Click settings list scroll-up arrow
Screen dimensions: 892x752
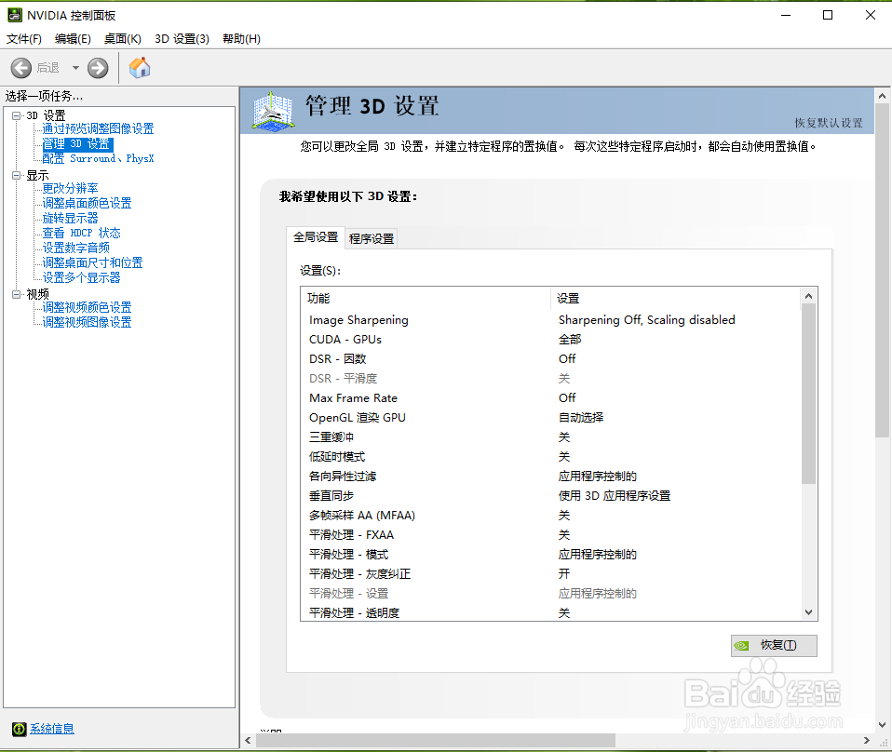[x=808, y=296]
